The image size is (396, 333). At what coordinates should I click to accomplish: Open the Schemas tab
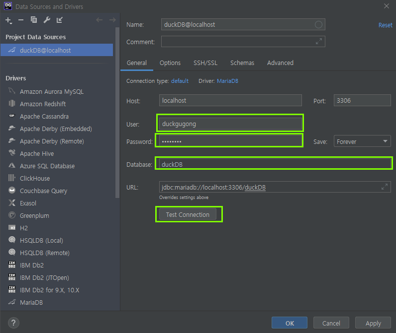click(242, 63)
